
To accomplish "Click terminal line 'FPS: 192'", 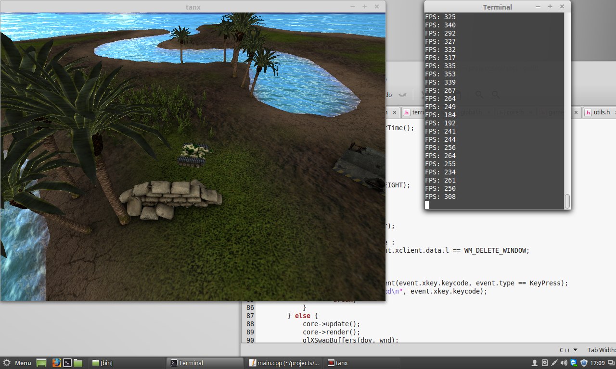I will coord(440,123).
